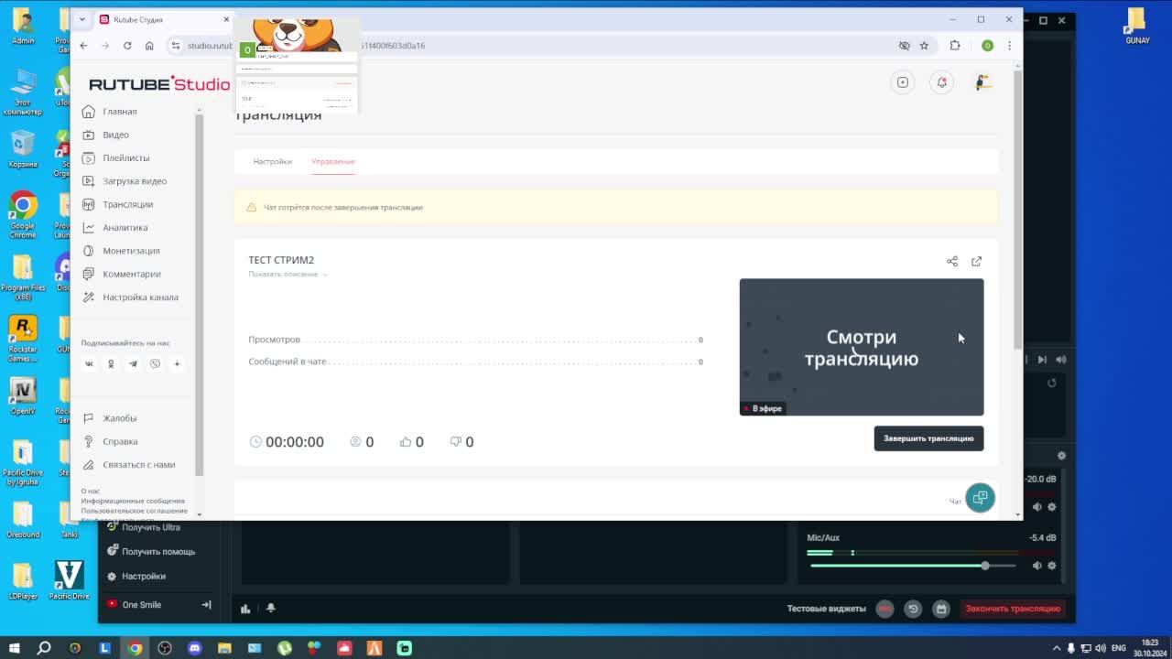Click the plus icon next to the social links
Viewport: 1172px width, 659px height.
pyautogui.click(x=177, y=363)
